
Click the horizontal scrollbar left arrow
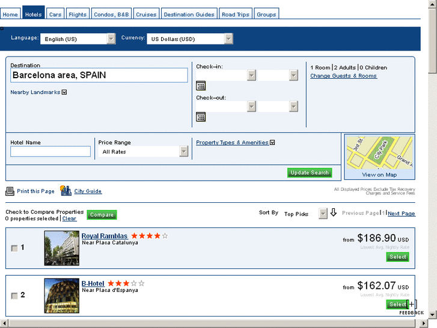coord(4,324)
